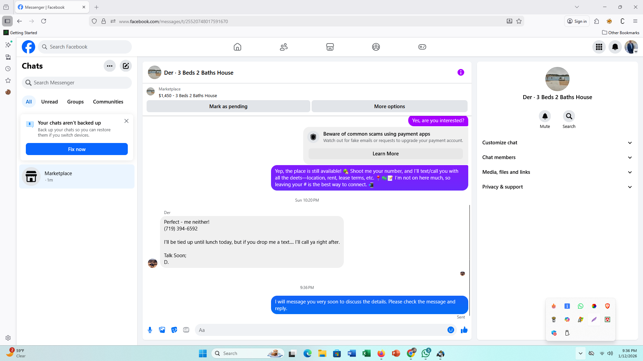Open File Explorer from taskbar
The image size is (643, 361).
(x=322, y=353)
